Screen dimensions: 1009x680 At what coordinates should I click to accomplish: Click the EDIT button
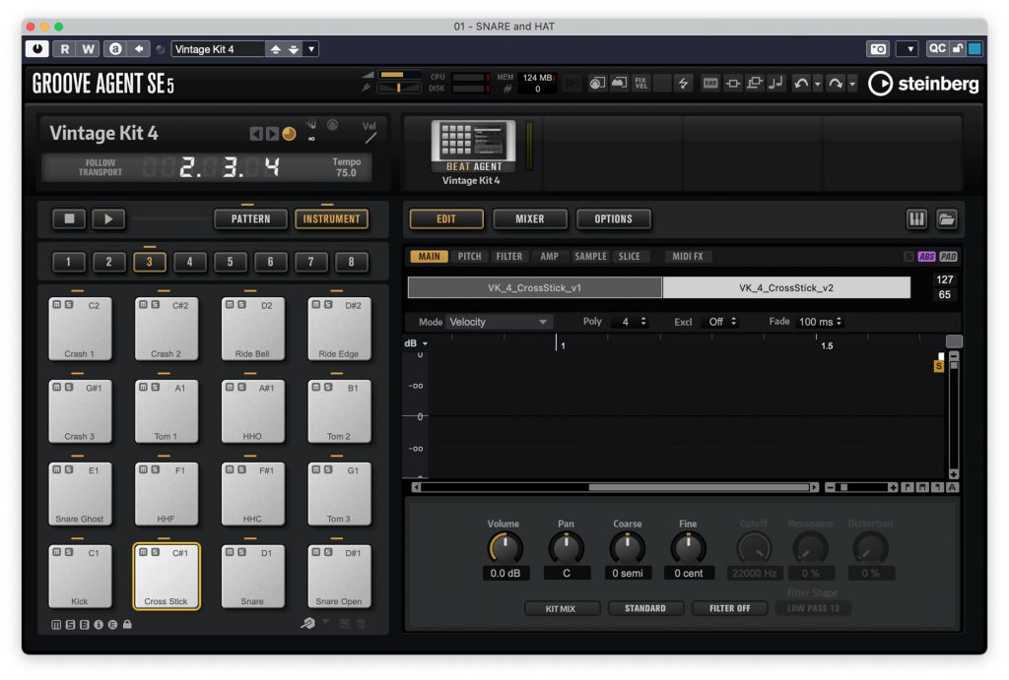pyautogui.click(x=446, y=219)
